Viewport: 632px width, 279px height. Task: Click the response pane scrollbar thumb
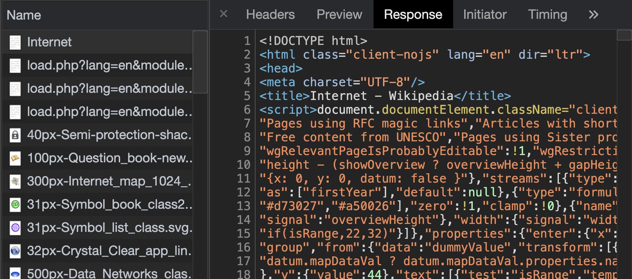pos(624,35)
